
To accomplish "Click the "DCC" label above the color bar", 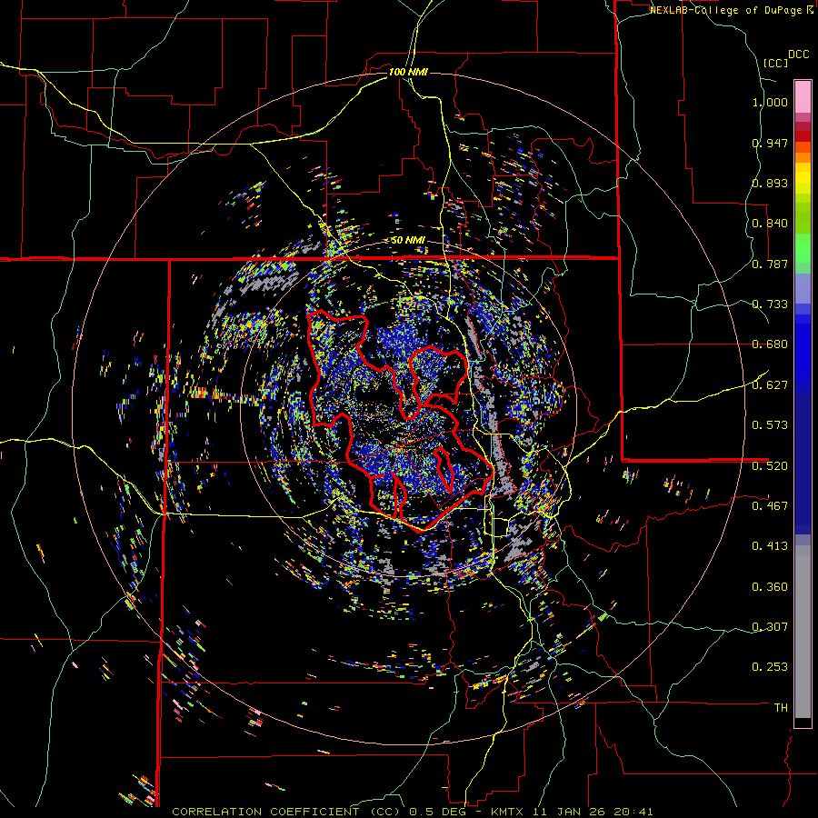I will tap(798, 55).
